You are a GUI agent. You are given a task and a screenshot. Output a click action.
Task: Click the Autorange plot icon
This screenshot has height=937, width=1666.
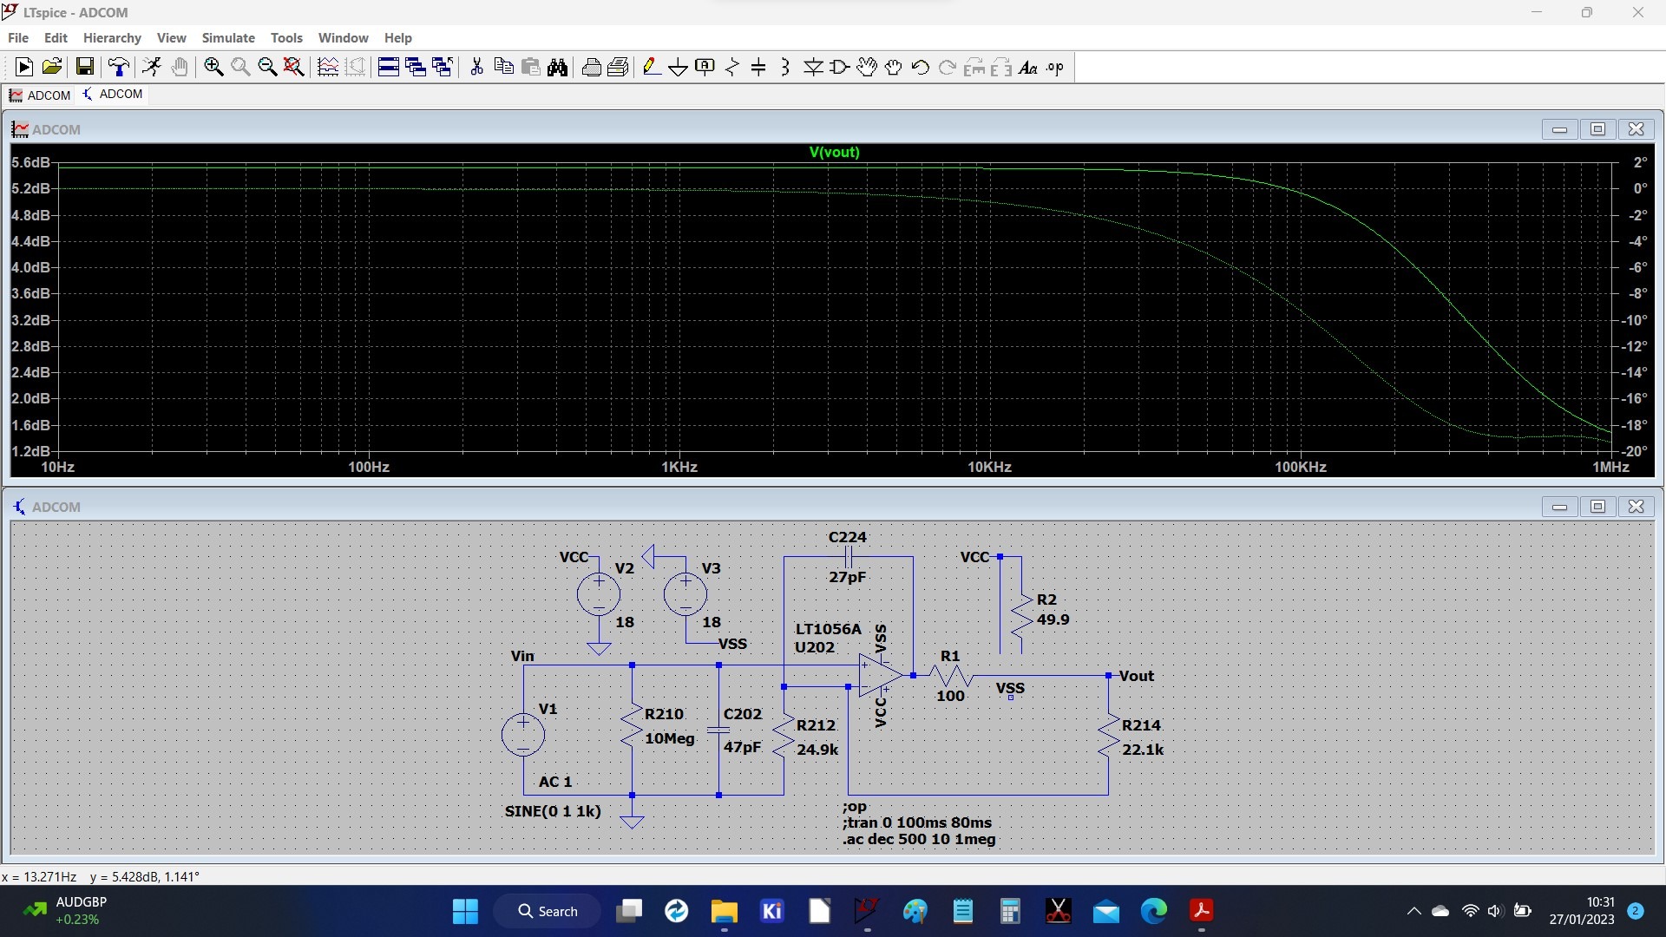pyautogui.click(x=328, y=67)
